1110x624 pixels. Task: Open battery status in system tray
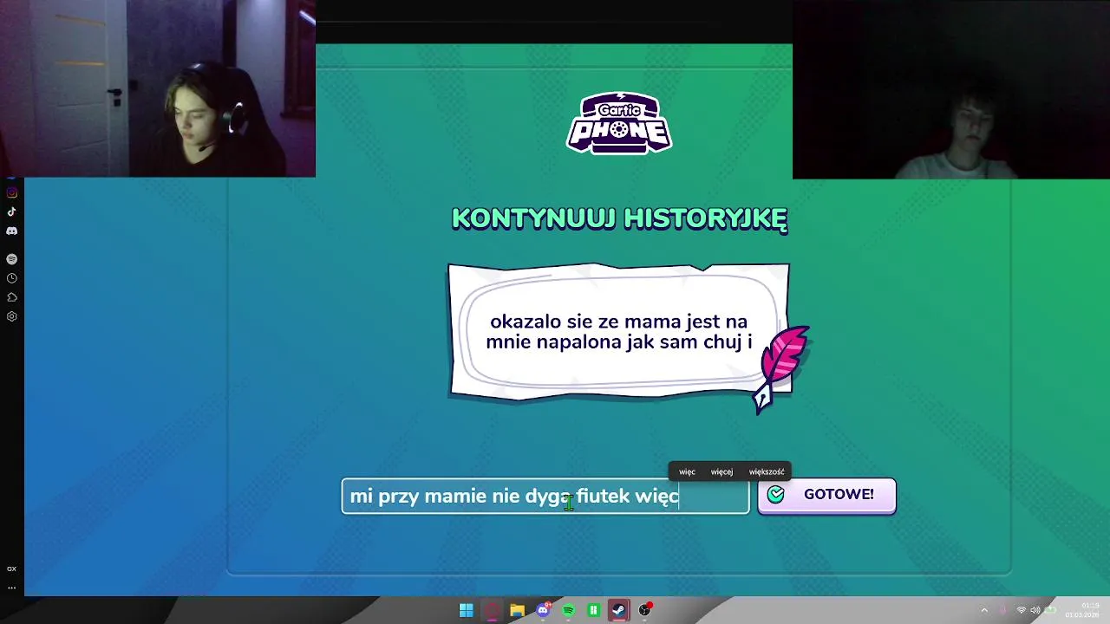point(1050,610)
